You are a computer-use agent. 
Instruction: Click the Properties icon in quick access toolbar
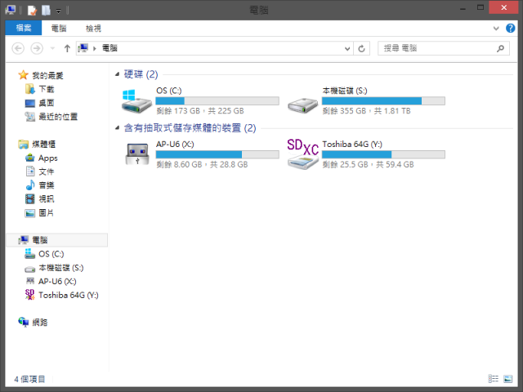32,11
